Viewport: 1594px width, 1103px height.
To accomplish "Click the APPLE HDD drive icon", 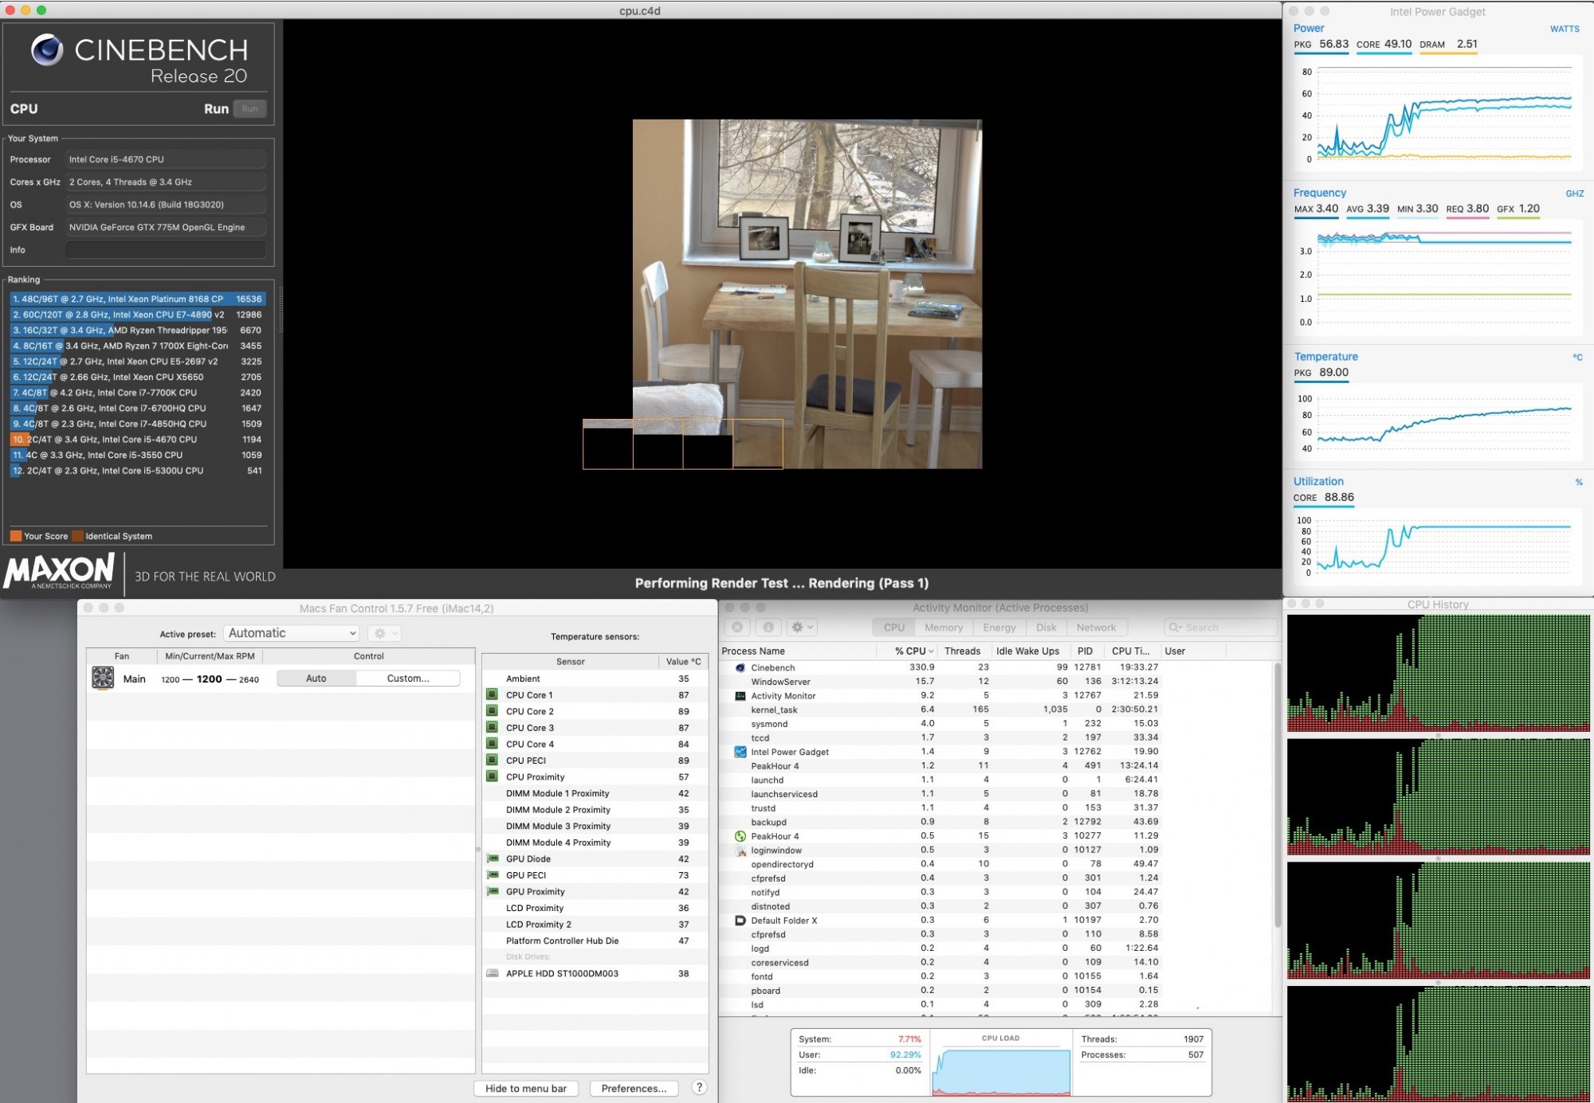I will (x=493, y=973).
